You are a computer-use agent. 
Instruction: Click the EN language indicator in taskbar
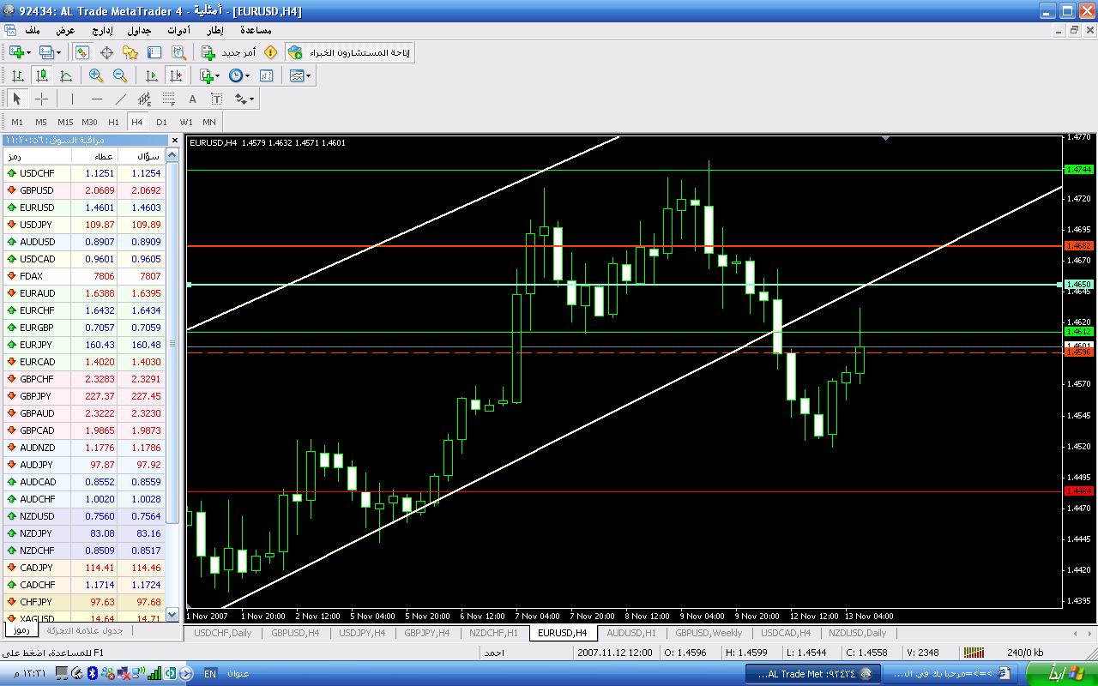(210, 674)
